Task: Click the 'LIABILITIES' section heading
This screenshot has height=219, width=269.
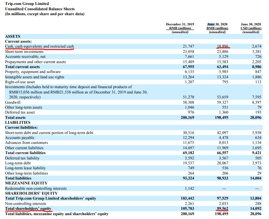Action: click(x=18, y=122)
